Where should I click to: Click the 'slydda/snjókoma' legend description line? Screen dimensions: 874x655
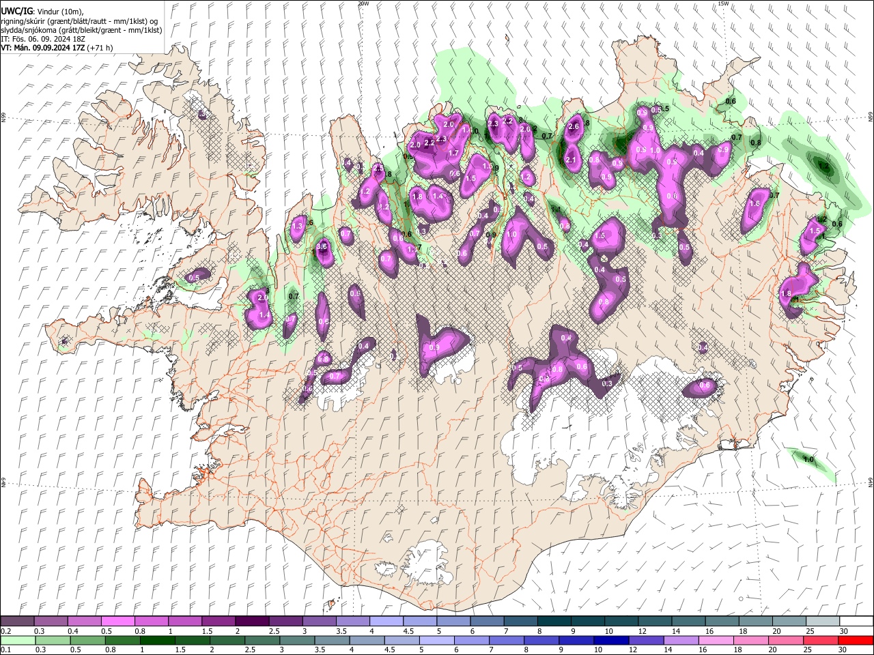click(81, 30)
